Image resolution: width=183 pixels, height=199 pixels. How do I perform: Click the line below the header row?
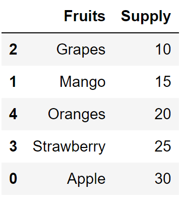tap(90, 33)
